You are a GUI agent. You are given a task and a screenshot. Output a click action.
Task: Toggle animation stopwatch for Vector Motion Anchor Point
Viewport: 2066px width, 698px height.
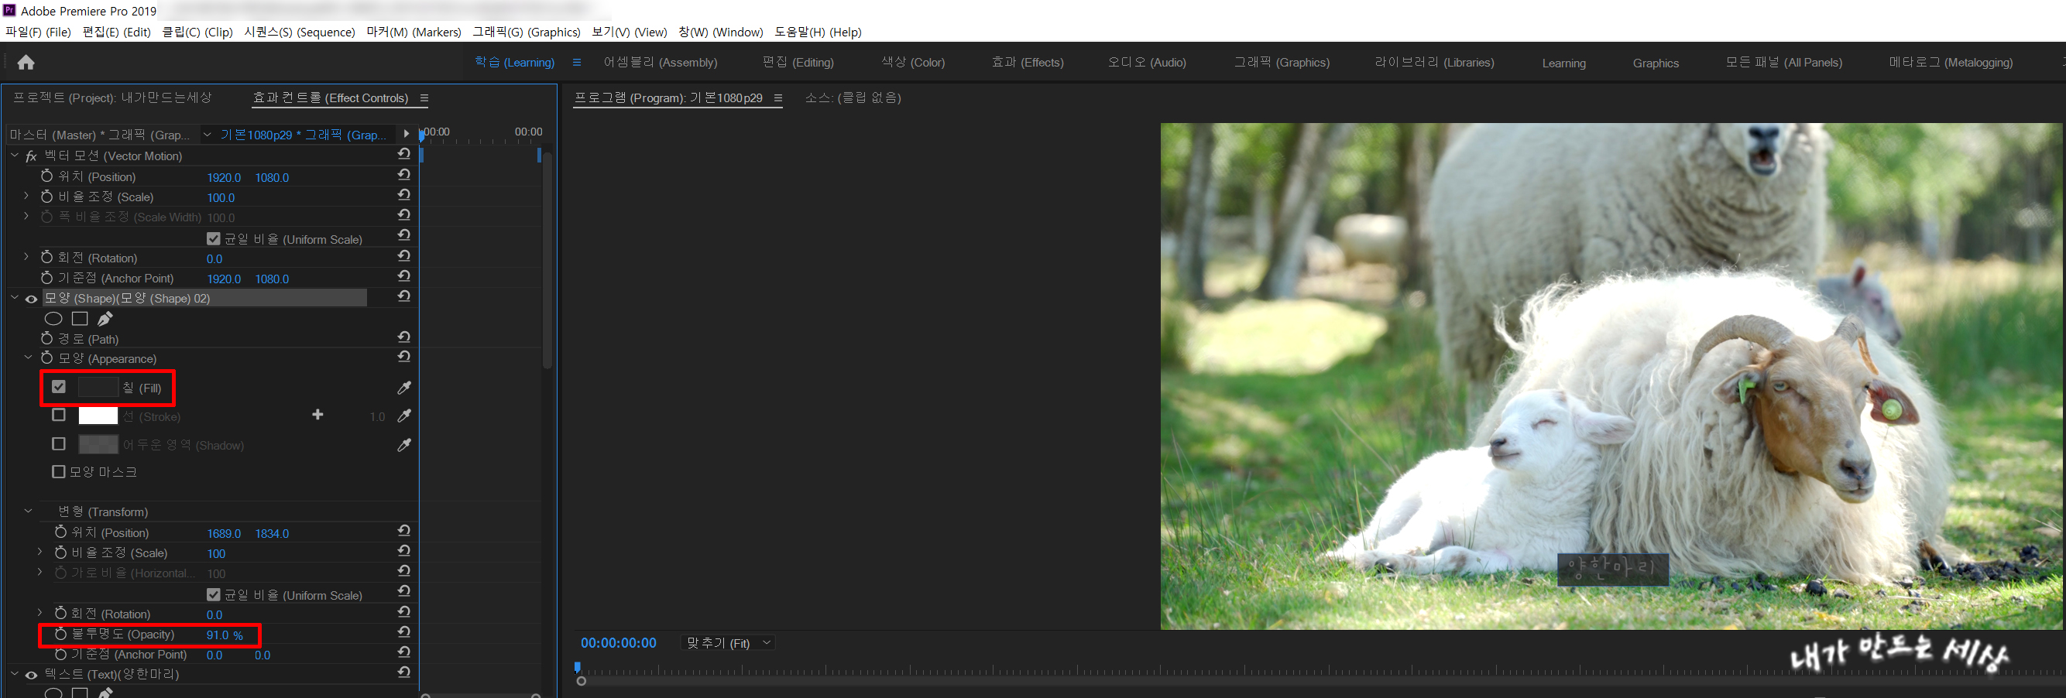coord(46,277)
